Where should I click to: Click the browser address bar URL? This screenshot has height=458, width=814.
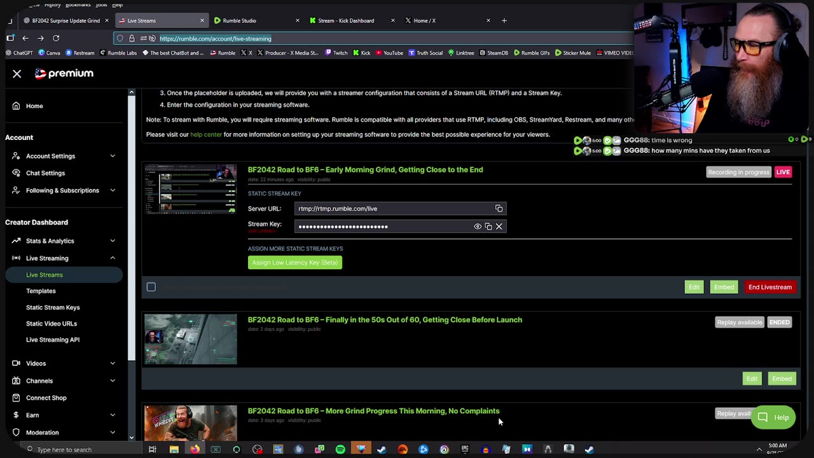pos(216,38)
